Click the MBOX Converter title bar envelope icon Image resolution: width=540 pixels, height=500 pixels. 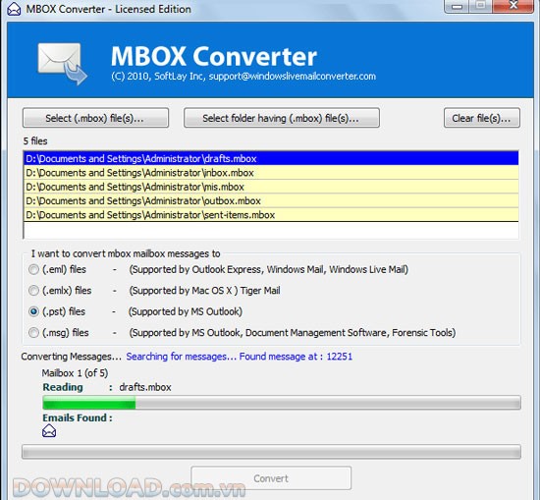pos(14,9)
